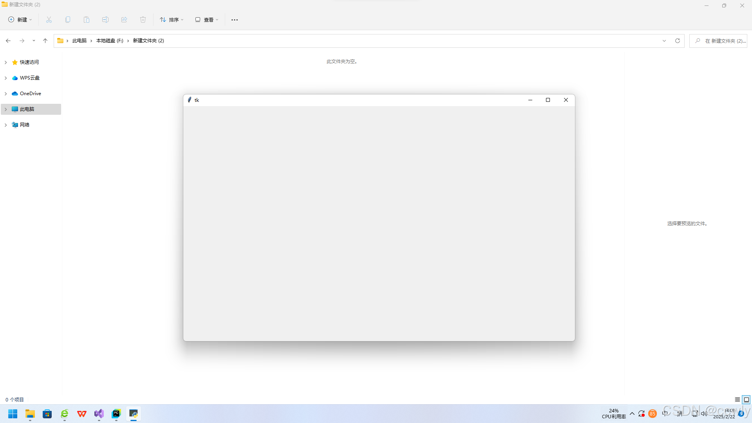Click 本地磁盘 (F:) in breadcrumb path
The width and height of the screenshot is (752, 423).
click(x=110, y=41)
